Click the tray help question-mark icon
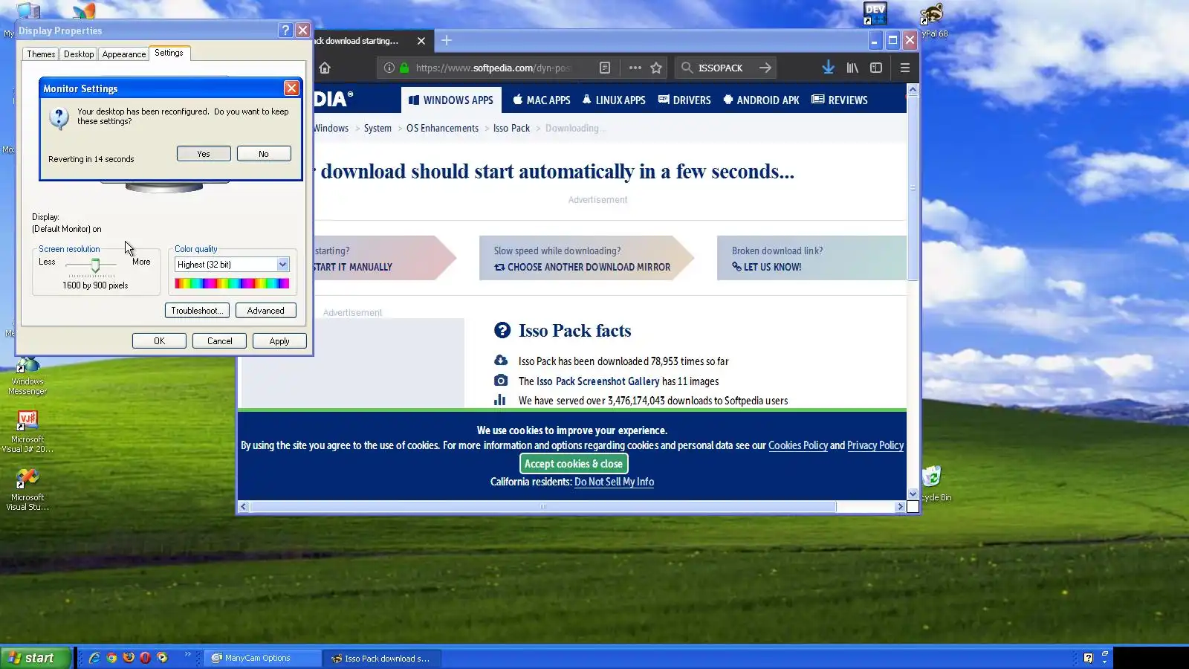Screen dimensions: 1189x669 click(x=1088, y=658)
